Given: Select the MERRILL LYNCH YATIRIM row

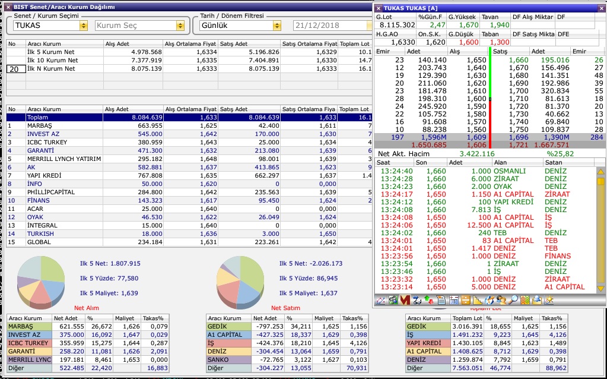Looking at the screenshot, I should pyautogui.click(x=189, y=159).
